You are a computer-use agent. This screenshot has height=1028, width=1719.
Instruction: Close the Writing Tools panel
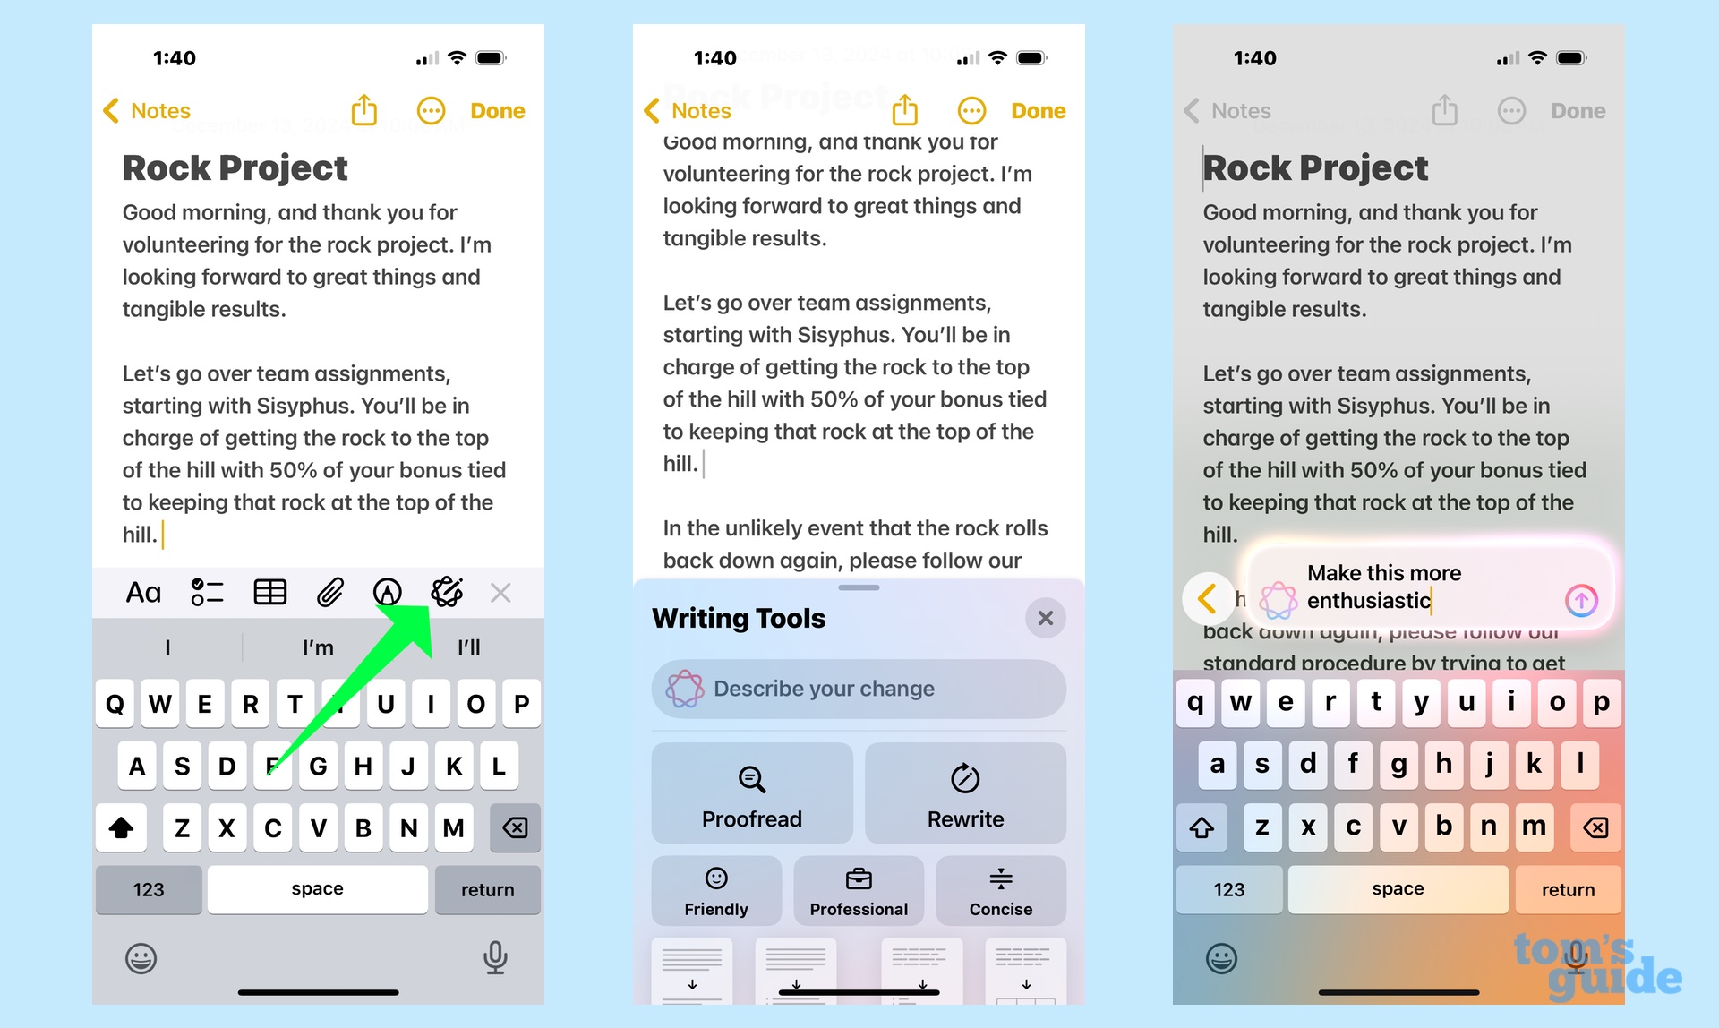[1045, 618]
